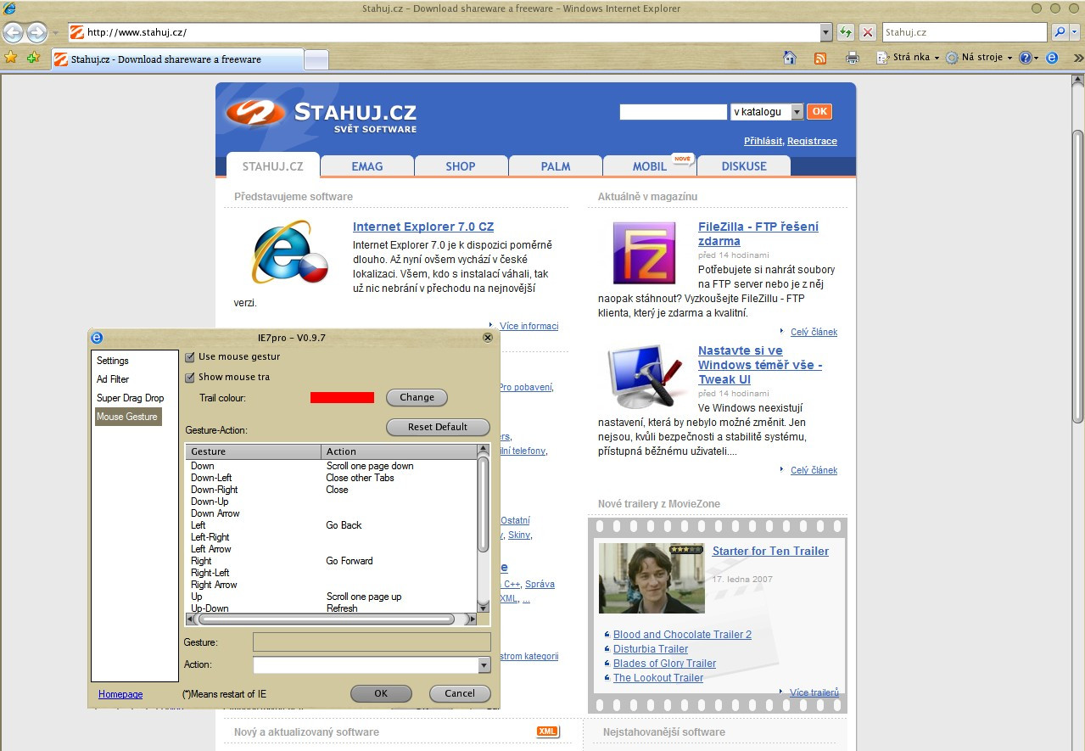Open the recent pages dropdown beside Forward

pyautogui.click(x=55, y=33)
